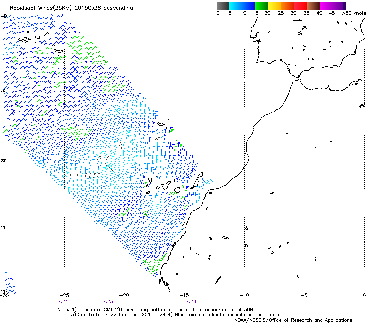Click the legend label '25' on color scale
Viewport: 368px width, 323px height.
281,13
